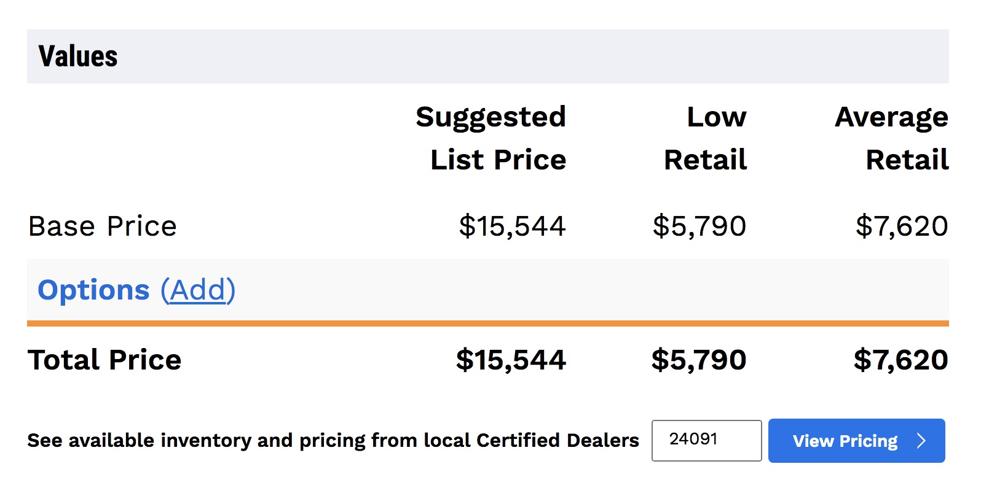Click the Base Price average retail $7,620
The height and width of the screenshot is (480, 981).
click(x=902, y=226)
